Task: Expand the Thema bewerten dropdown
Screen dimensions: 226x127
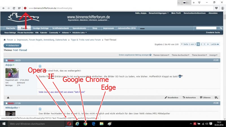Action: [199, 55]
